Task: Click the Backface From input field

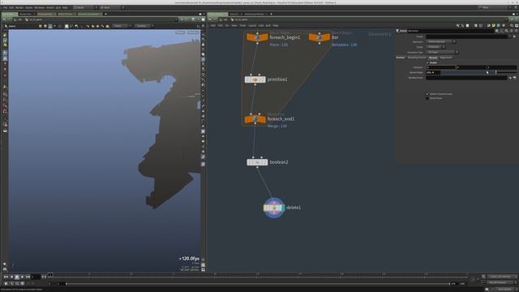Action: 467,78
